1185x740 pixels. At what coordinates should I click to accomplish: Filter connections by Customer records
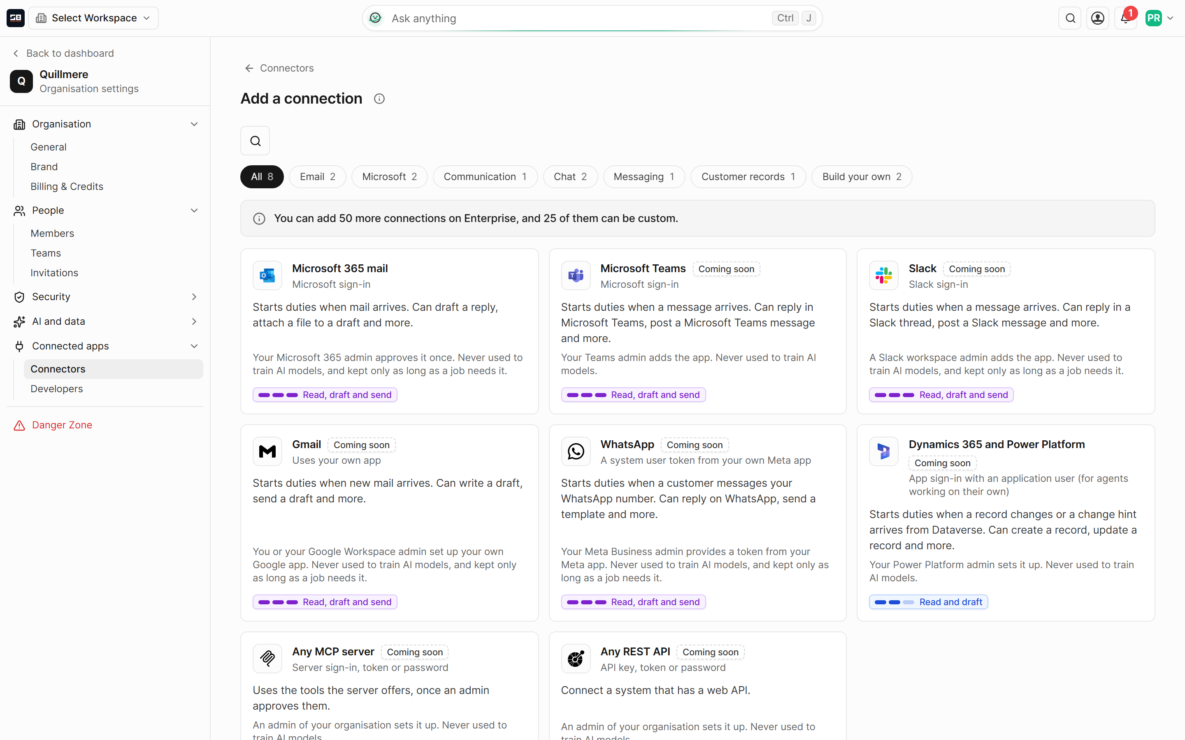pos(748,177)
